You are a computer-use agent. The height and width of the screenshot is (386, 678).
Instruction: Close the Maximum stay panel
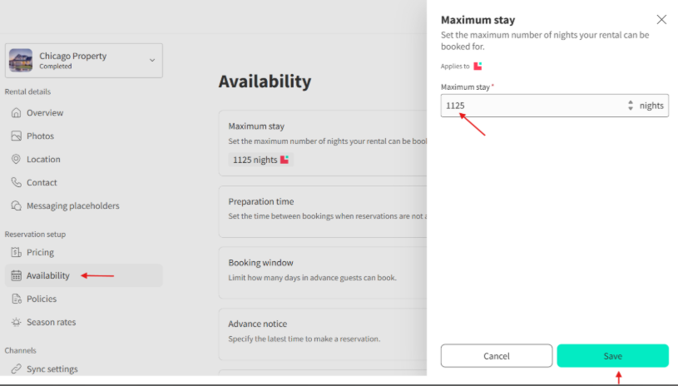(x=661, y=19)
